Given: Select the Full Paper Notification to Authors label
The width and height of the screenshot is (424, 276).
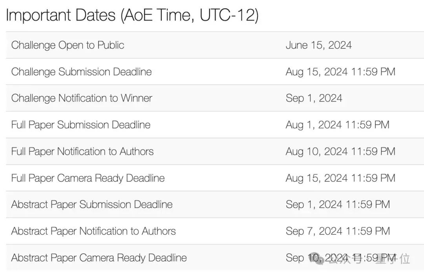Looking at the screenshot, I should click(82, 151).
